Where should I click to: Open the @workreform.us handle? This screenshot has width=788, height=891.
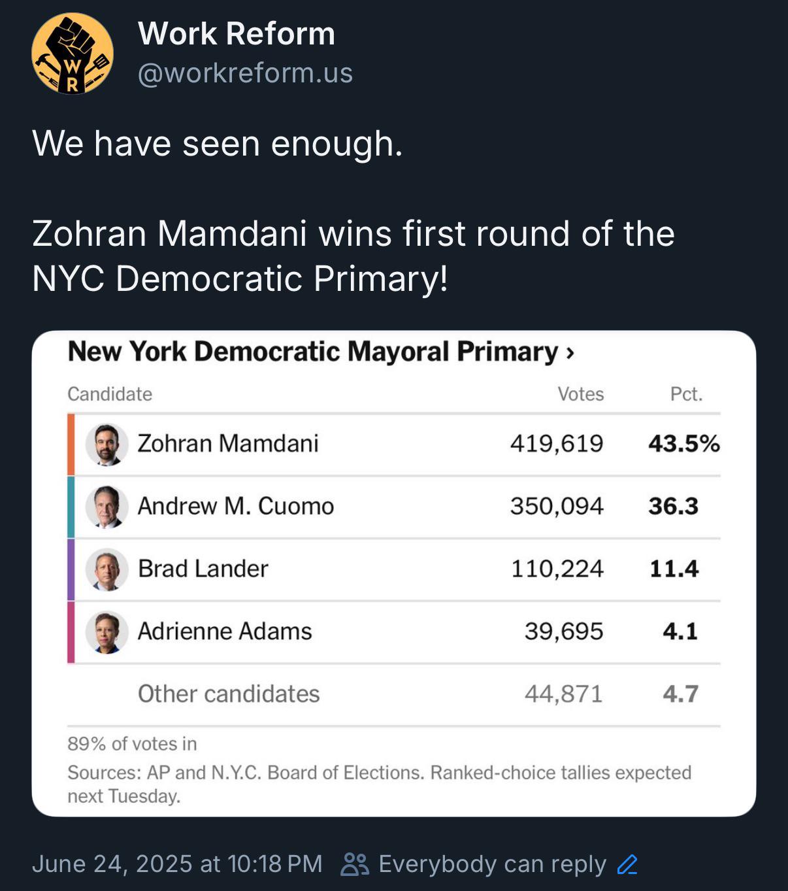click(245, 73)
